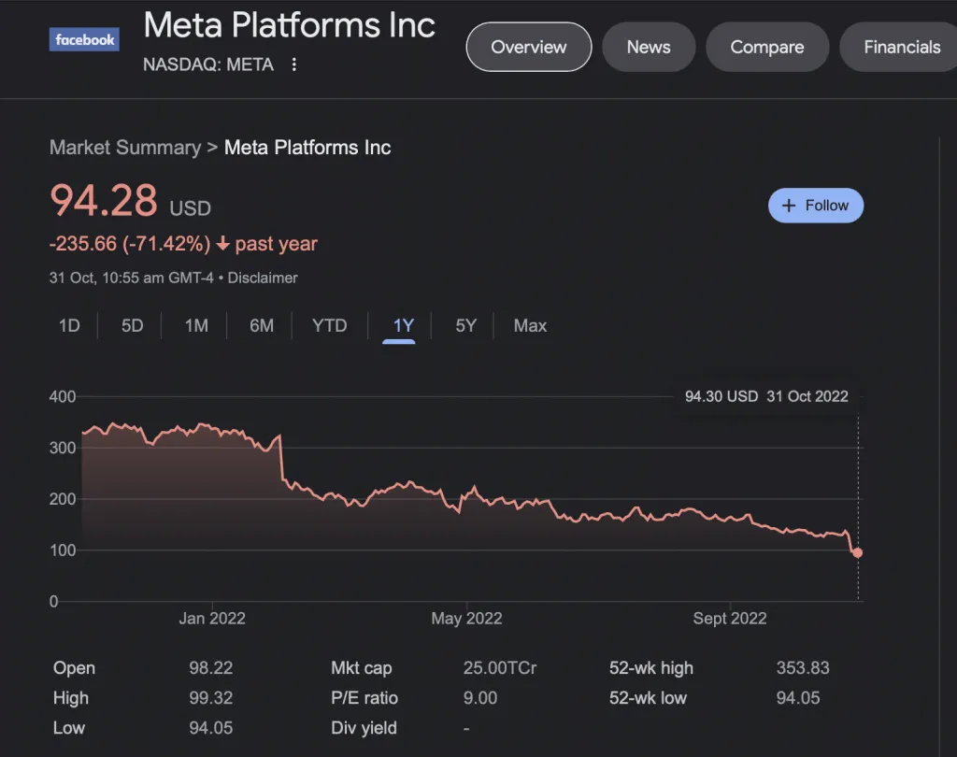Image resolution: width=957 pixels, height=757 pixels.
Task: Open the three-dot options menu beside NASDAQ: META
Action: pos(294,64)
